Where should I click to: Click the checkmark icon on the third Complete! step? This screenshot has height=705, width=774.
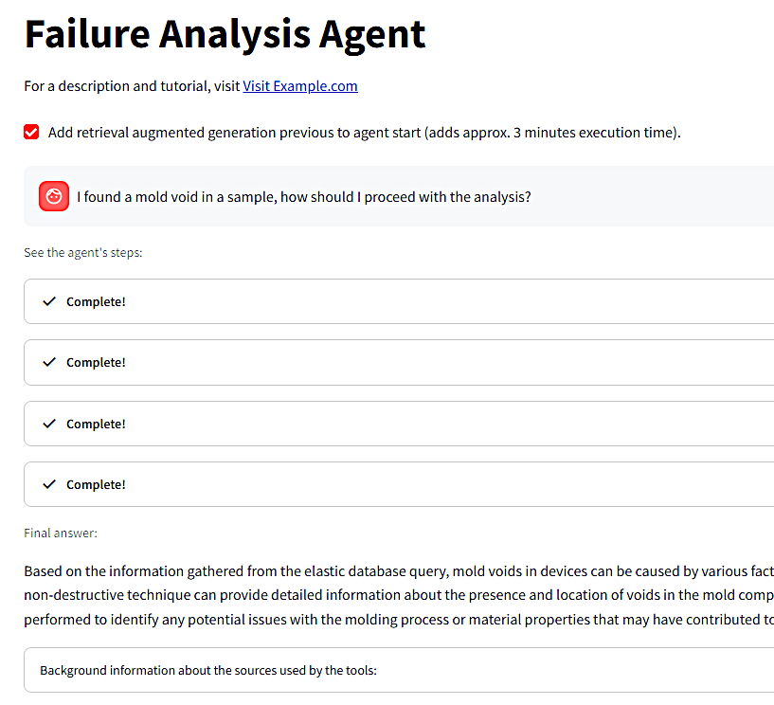49,424
